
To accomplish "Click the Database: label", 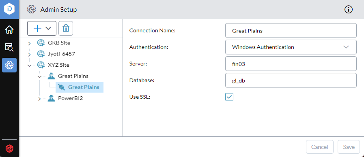I will 142,81.
